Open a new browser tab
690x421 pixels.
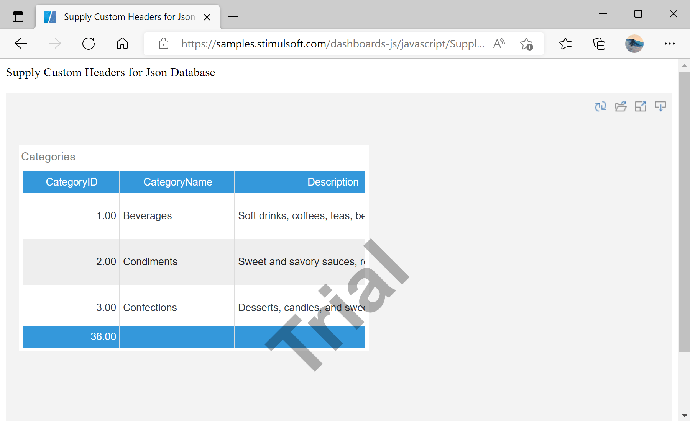(x=233, y=16)
